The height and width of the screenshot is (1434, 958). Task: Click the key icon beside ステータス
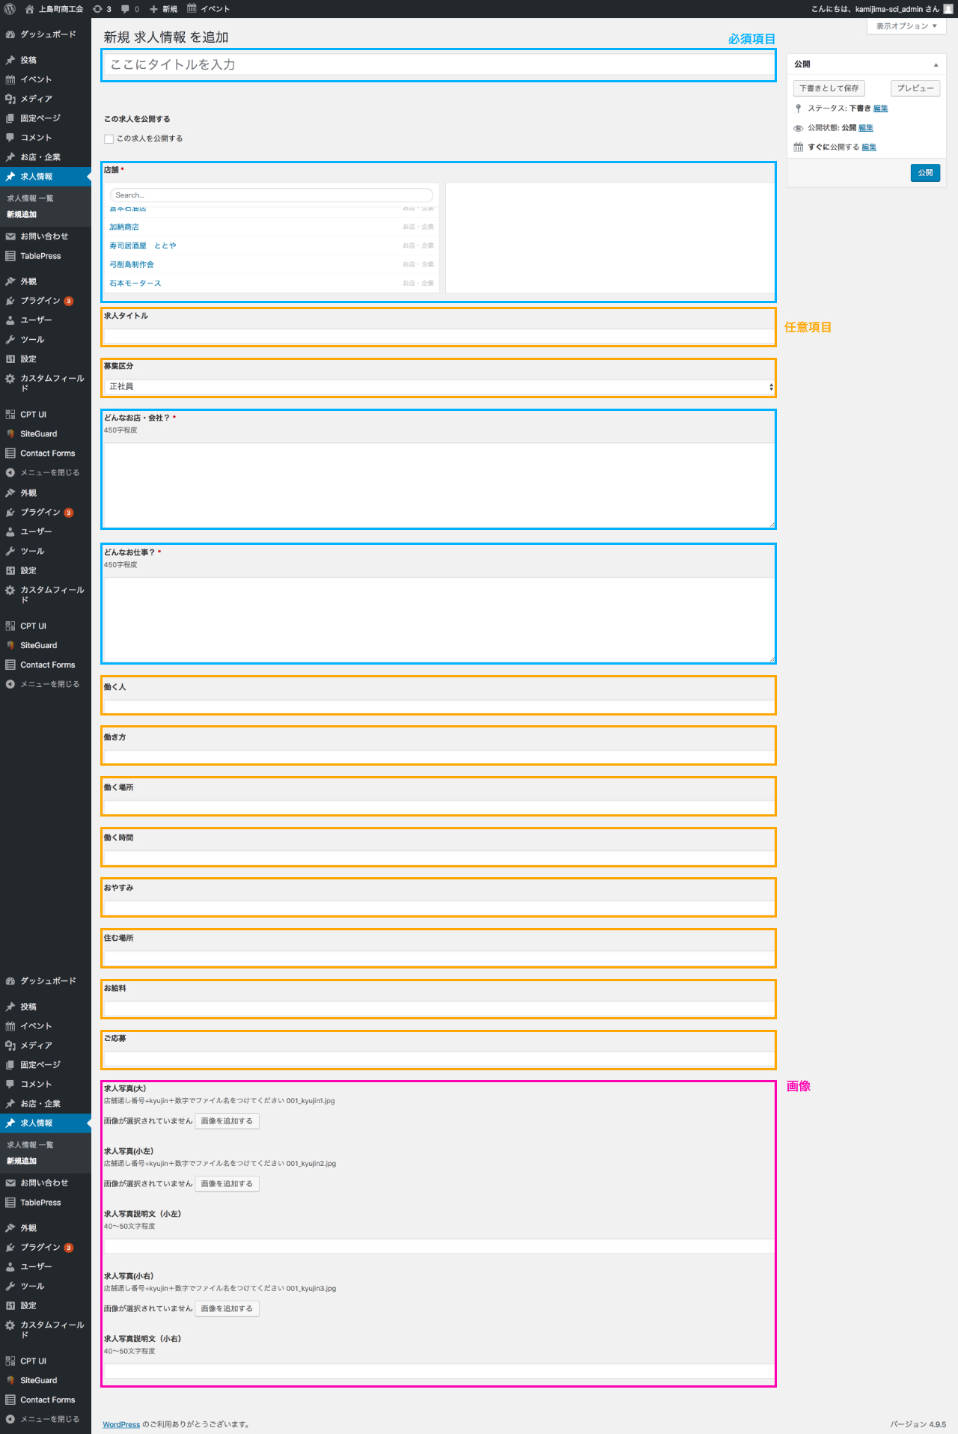click(799, 109)
